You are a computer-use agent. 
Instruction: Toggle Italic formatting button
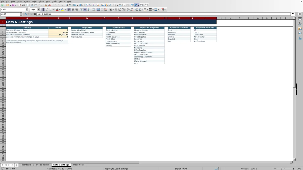point(47,10)
